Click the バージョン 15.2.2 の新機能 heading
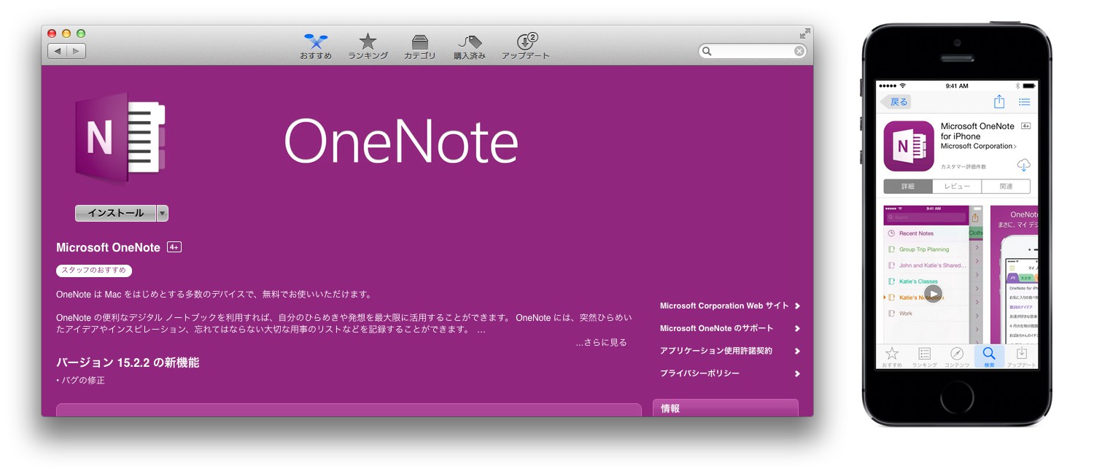 pos(128,362)
